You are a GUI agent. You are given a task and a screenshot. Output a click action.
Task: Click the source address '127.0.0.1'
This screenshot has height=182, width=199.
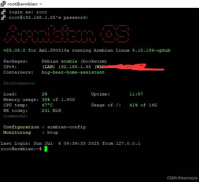(128, 143)
